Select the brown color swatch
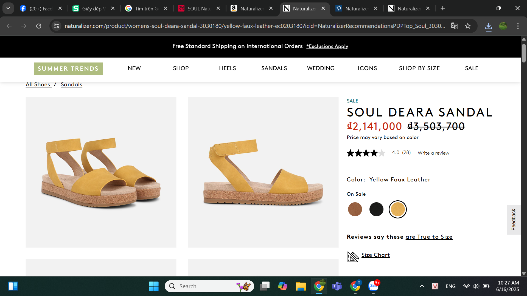 click(x=355, y=209)
